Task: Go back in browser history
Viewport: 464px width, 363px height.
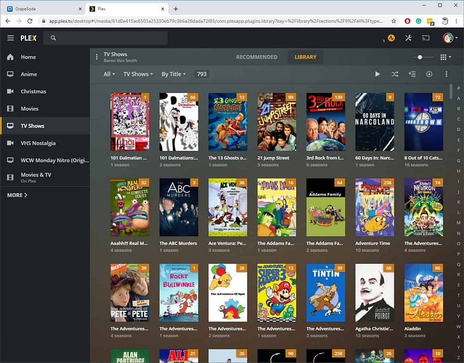Action: click(8, 21)
